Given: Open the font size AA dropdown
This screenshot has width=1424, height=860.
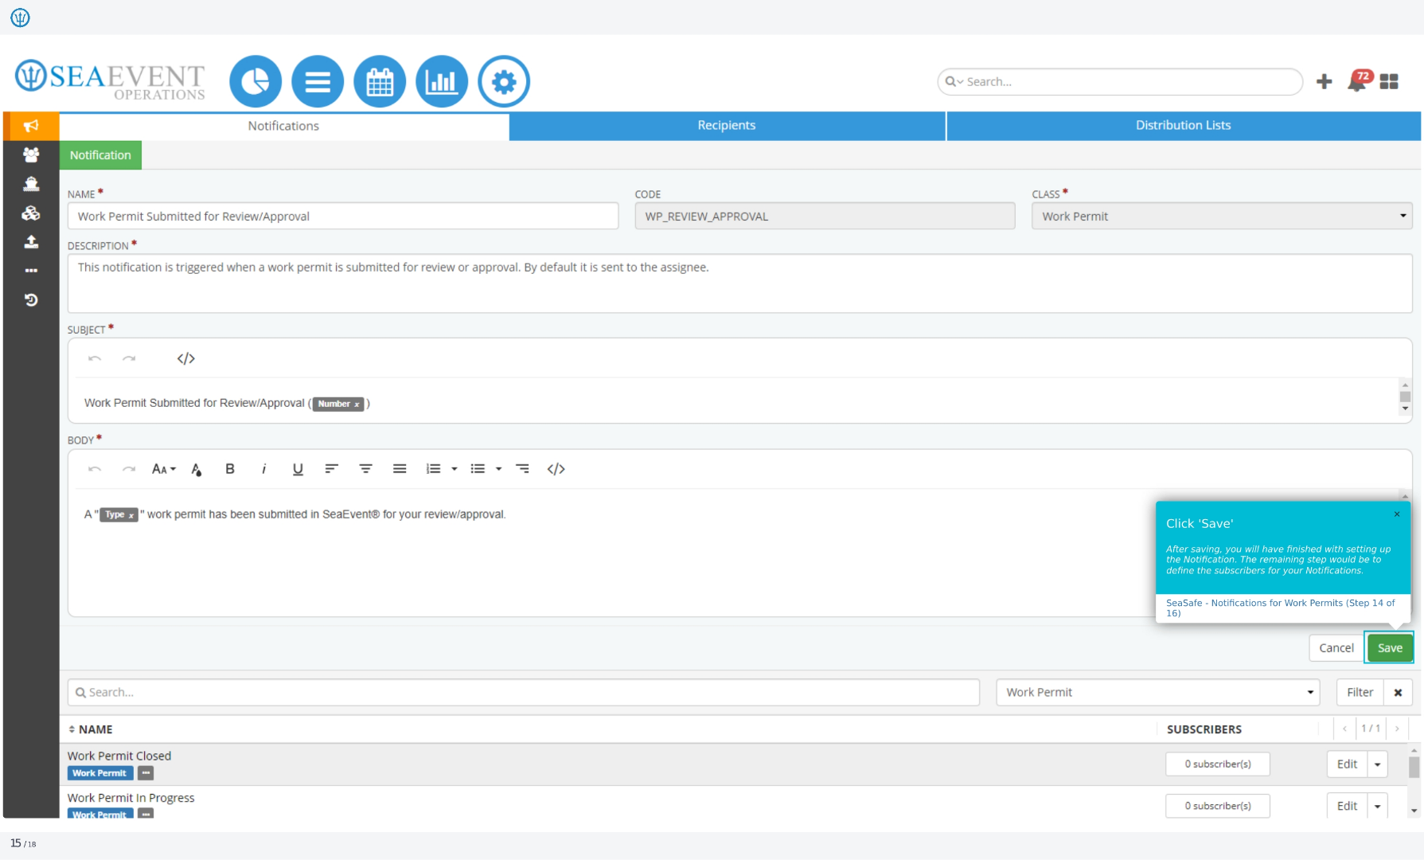Looking at the screenshot, I should (x=164, y=469).
